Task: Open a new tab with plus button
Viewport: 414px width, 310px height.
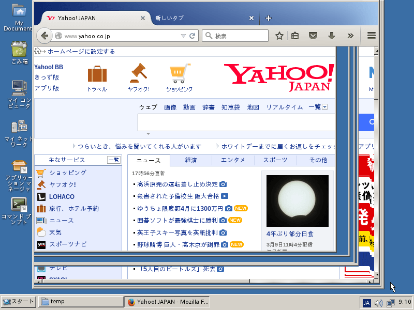Action: tap(268, 18)
